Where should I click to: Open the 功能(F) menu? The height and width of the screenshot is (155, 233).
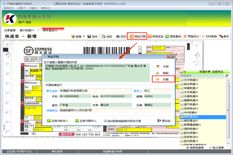click(33, 8)
